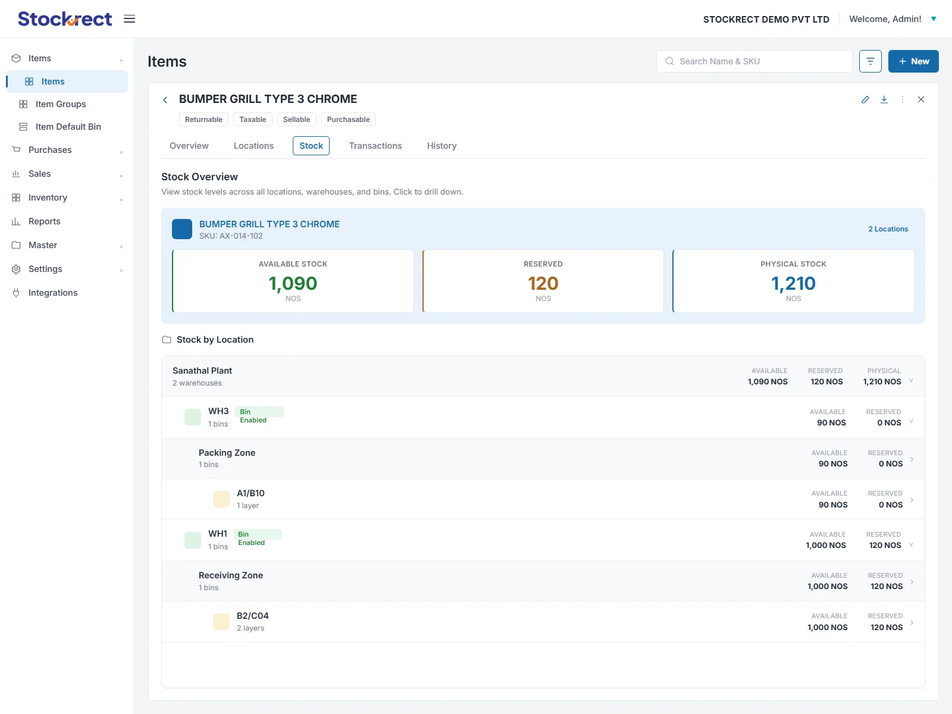Screen dimensions: 952x714
Task: Click the B2/C04 bin icon
Action: click(221, 622)
